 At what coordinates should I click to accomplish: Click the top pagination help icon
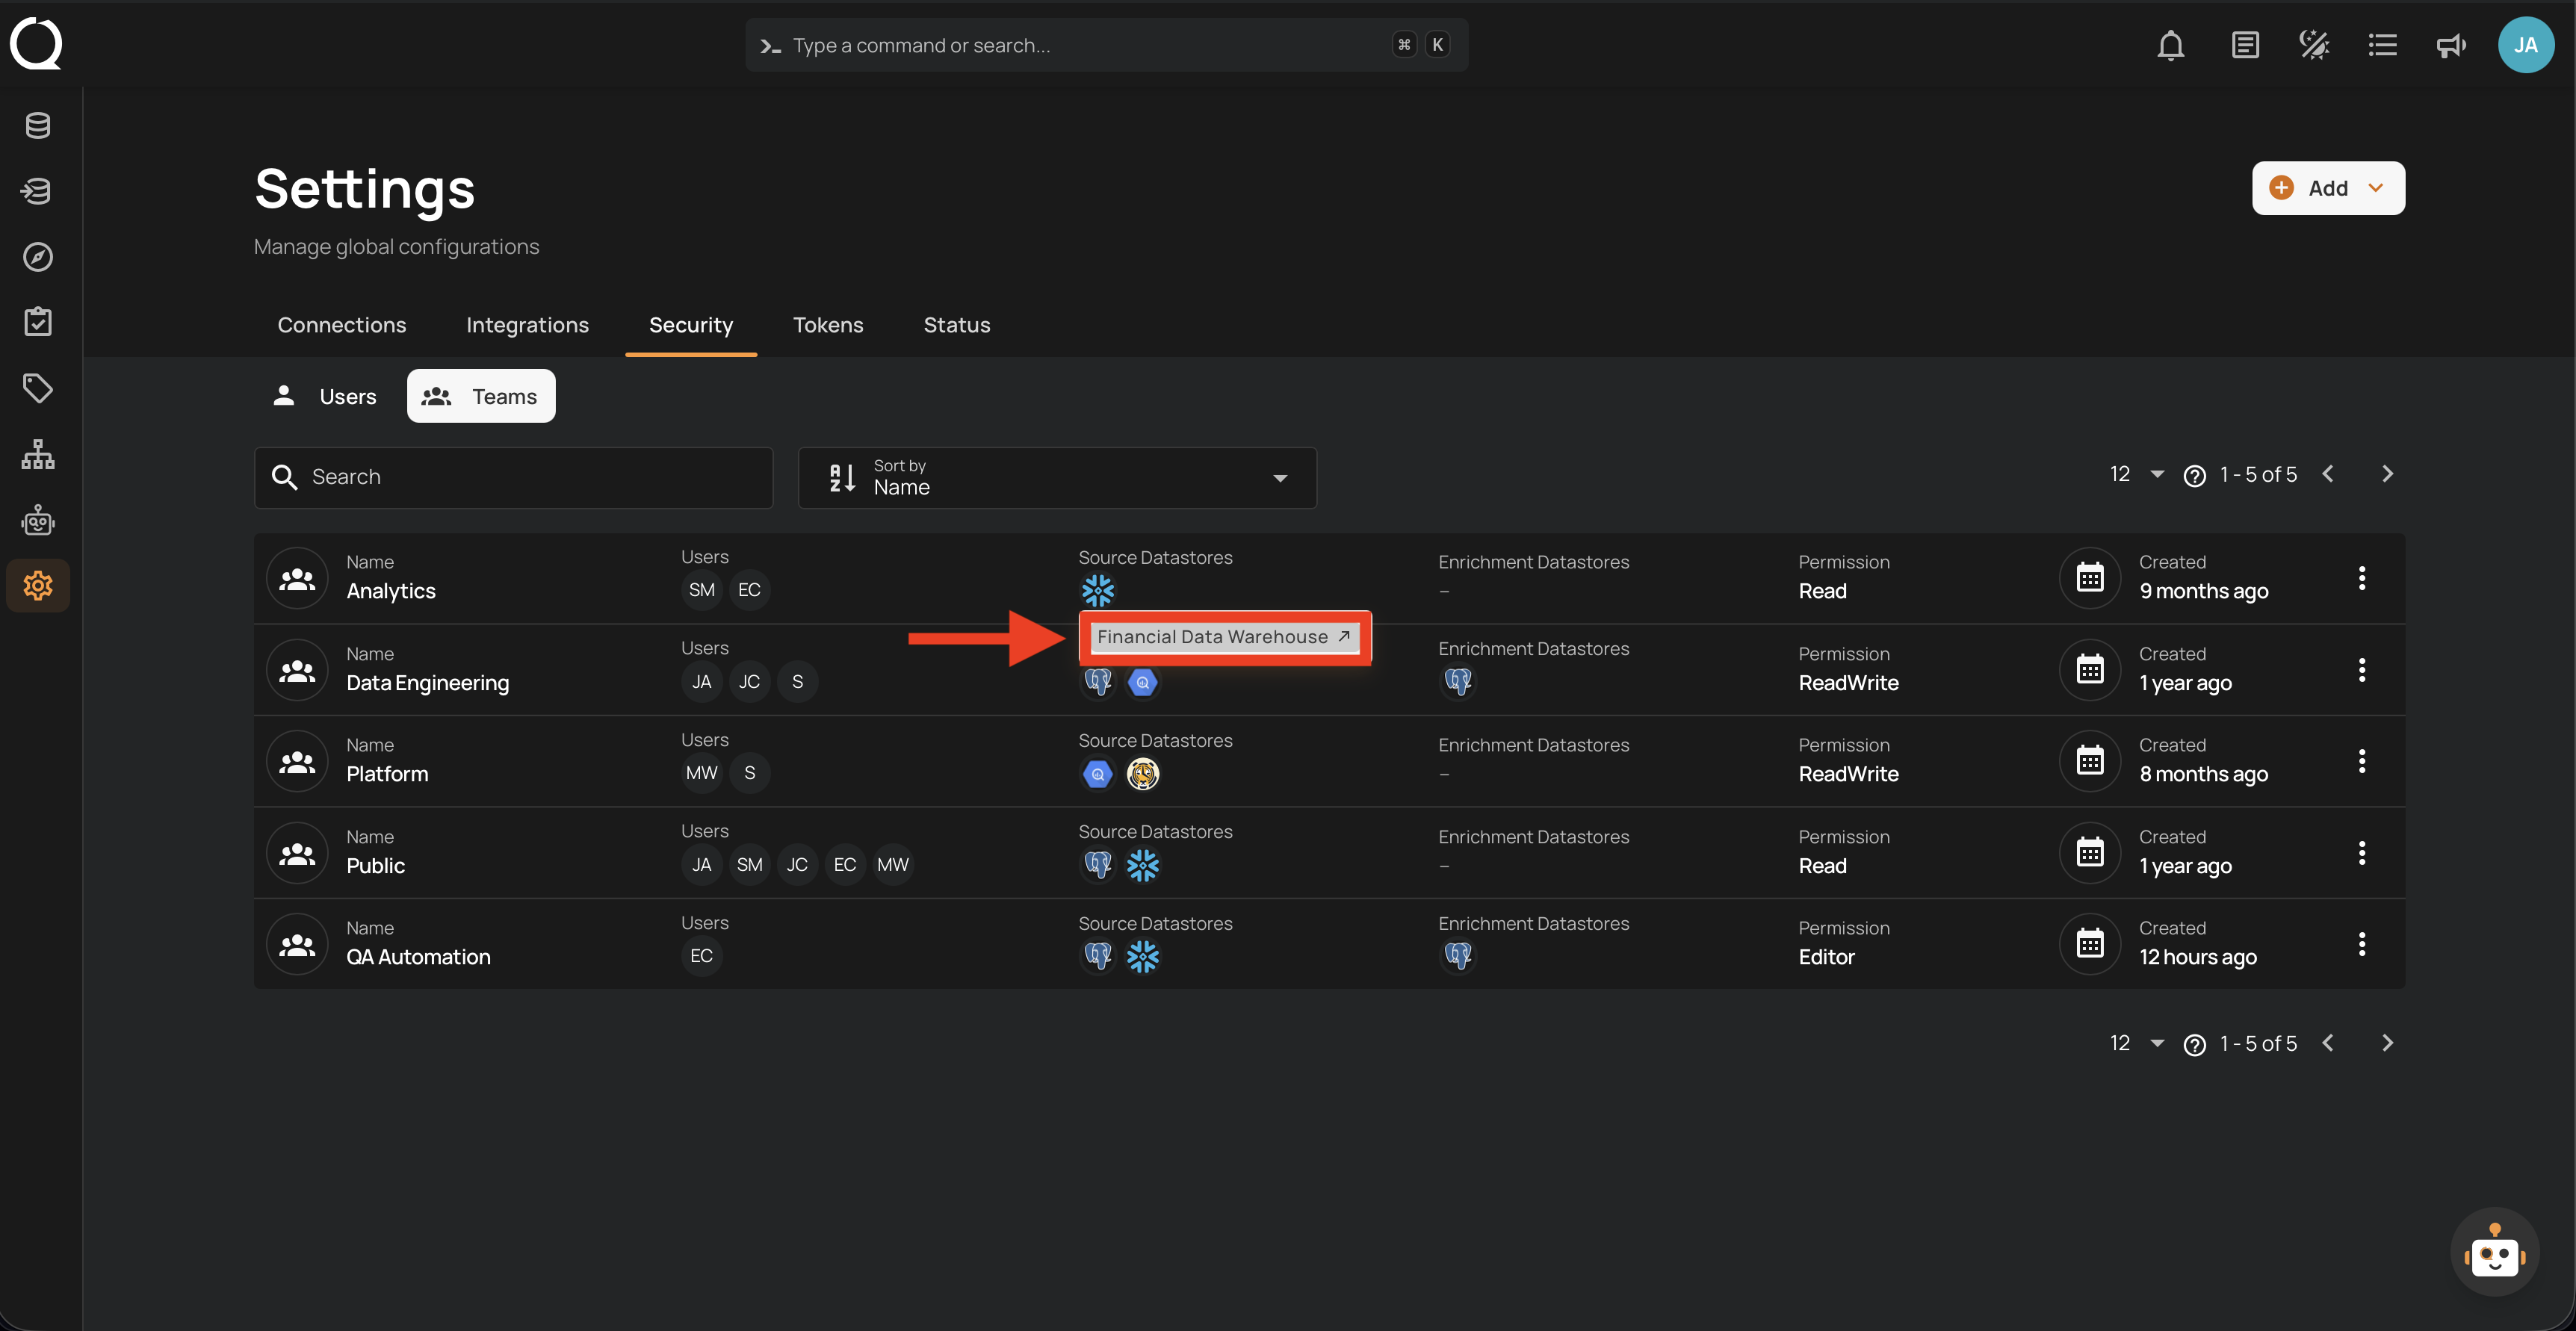tap(2195, 476)
